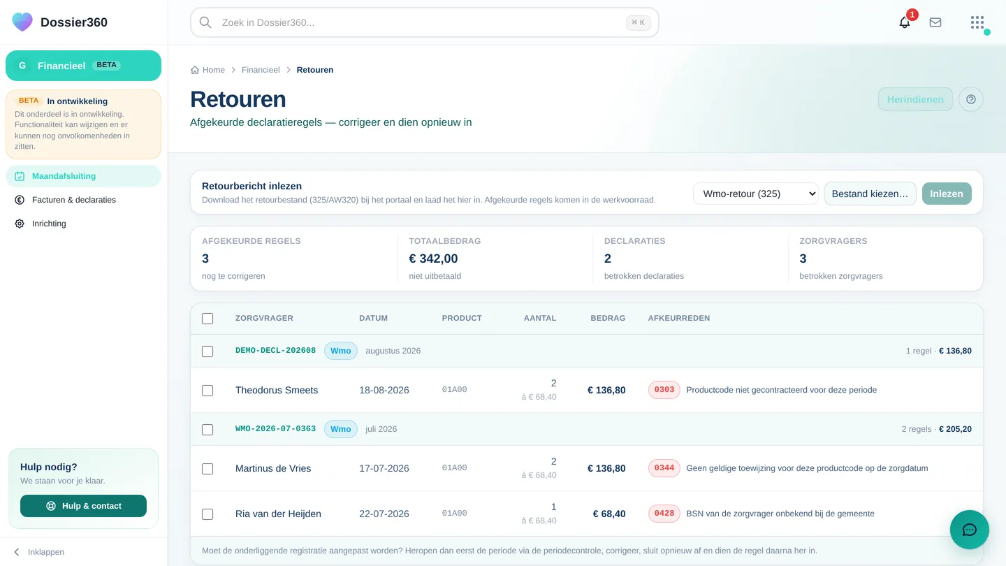Click the search magnifier icon

pos(205,22)
